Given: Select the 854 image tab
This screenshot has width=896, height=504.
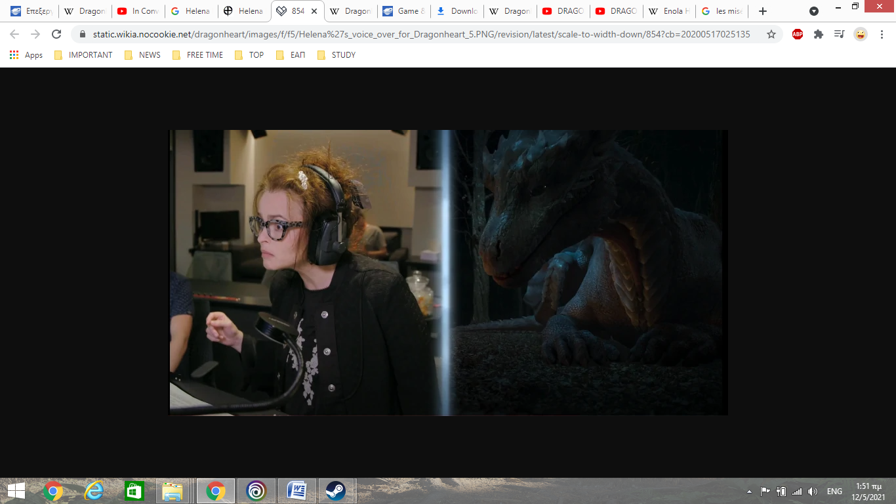Looking at the screenshot, I should click(x=297, y=11).
